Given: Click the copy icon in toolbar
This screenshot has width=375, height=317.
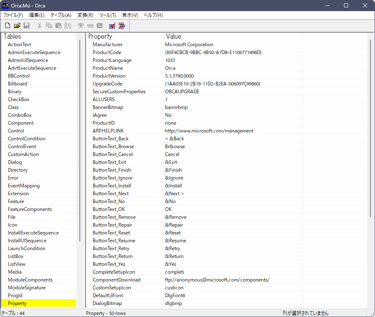Looking at the screenshot, I should point(49,26).
